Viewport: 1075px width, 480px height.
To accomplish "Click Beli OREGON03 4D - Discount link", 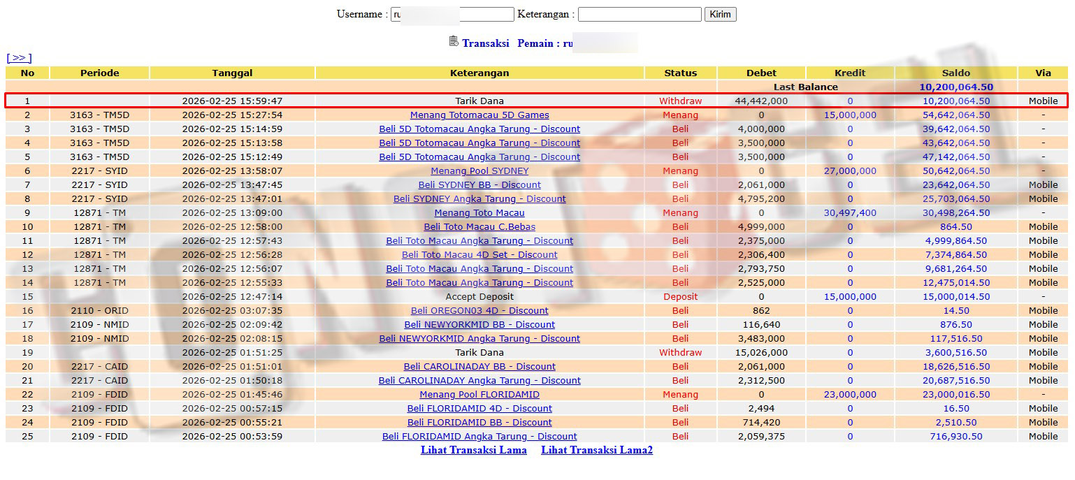I will coord(479,311).
